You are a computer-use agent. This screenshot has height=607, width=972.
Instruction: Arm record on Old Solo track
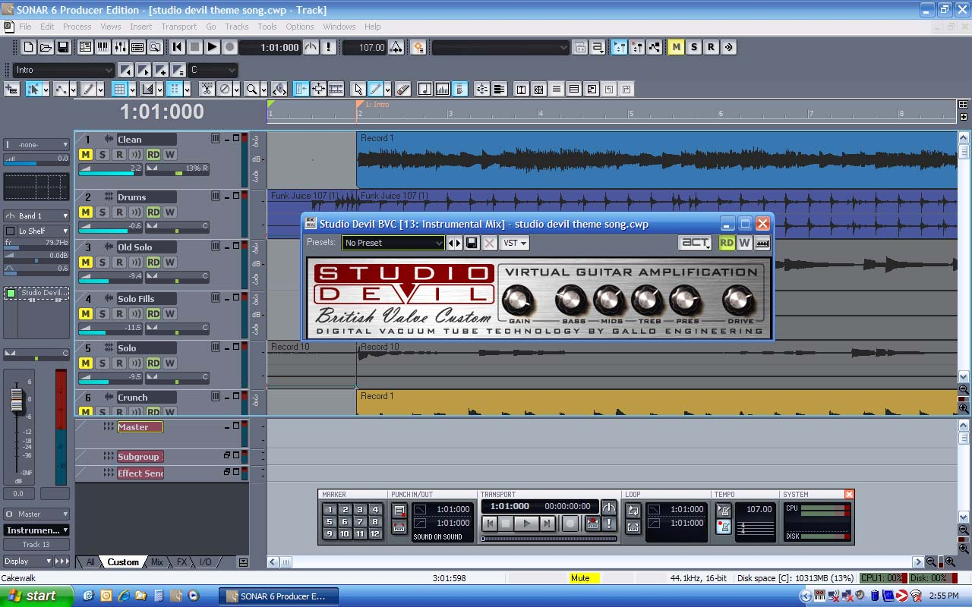pos(119,263)
